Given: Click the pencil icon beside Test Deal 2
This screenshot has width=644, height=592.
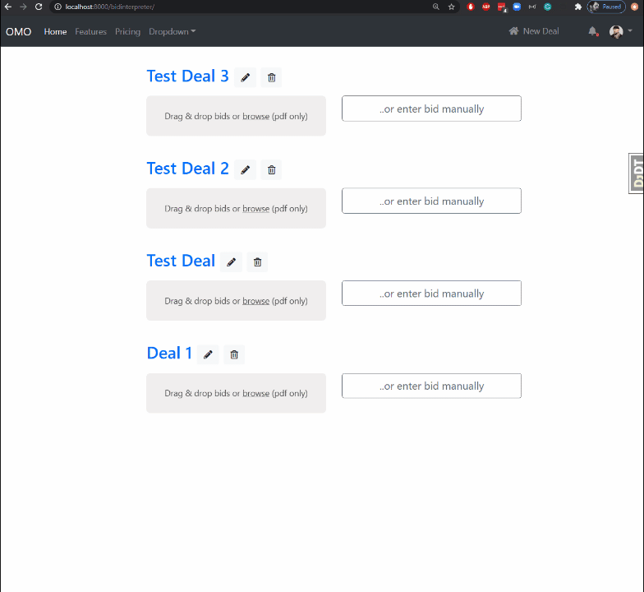Looking at the screenshot, I should click(245, 169).
